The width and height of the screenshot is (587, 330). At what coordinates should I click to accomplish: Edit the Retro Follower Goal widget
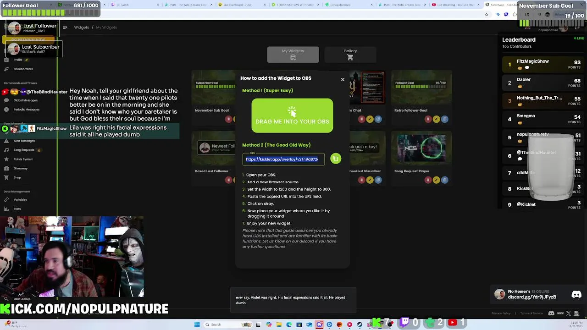click(436, 119)
